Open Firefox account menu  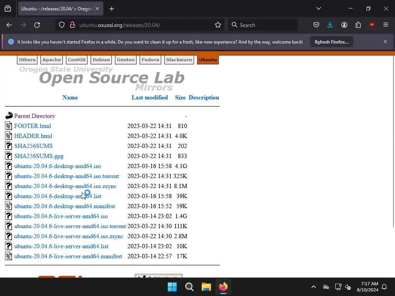pos(344,25)
